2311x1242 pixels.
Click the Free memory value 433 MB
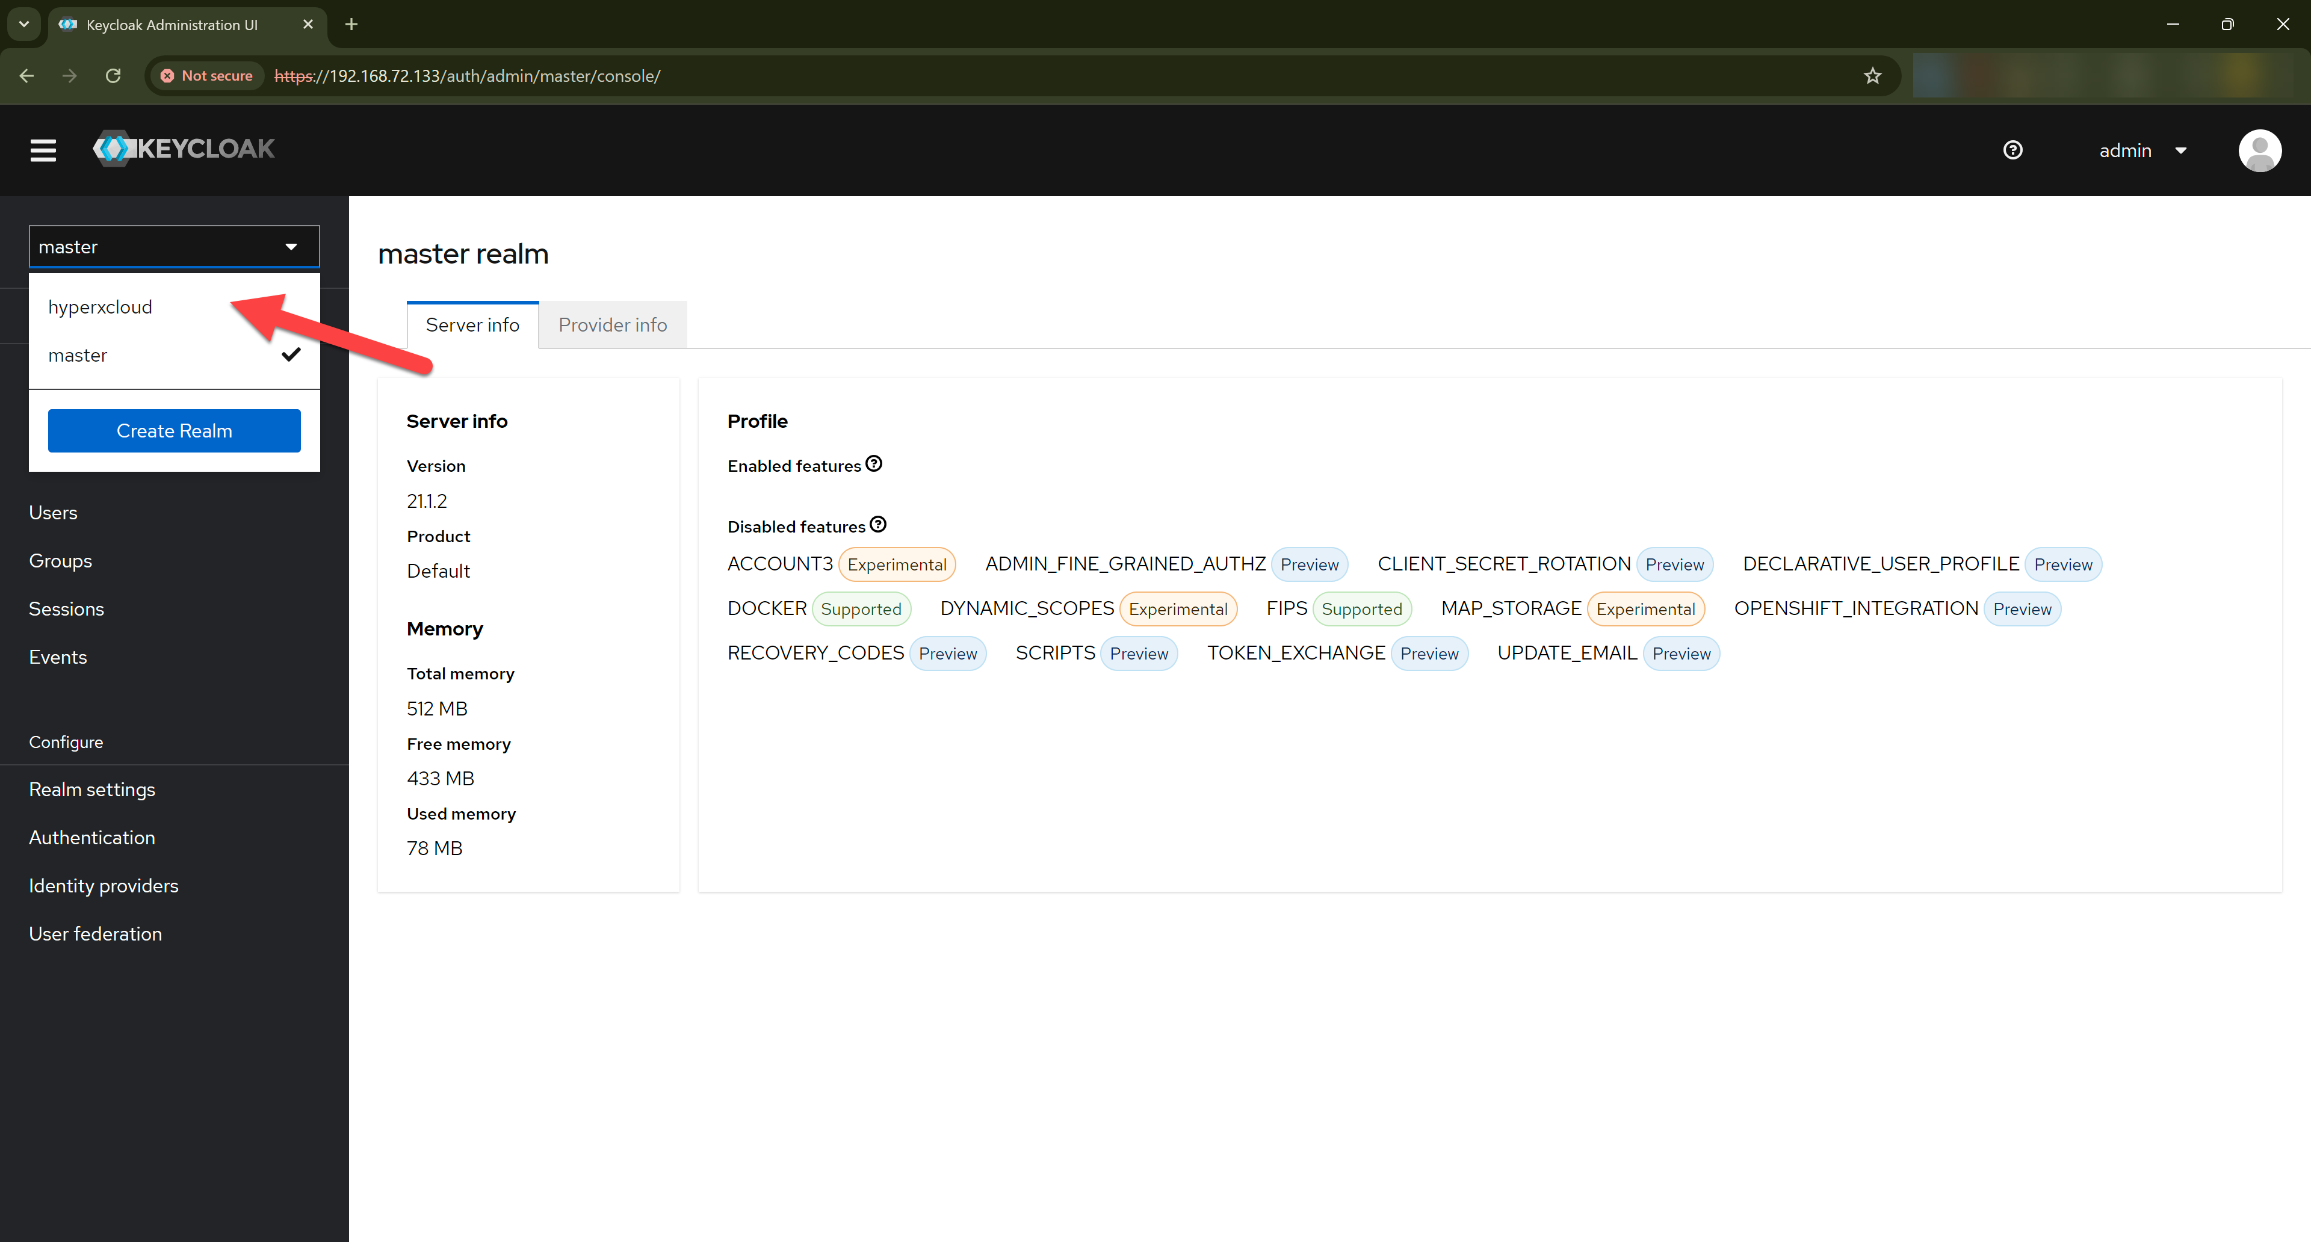[441, 779]
